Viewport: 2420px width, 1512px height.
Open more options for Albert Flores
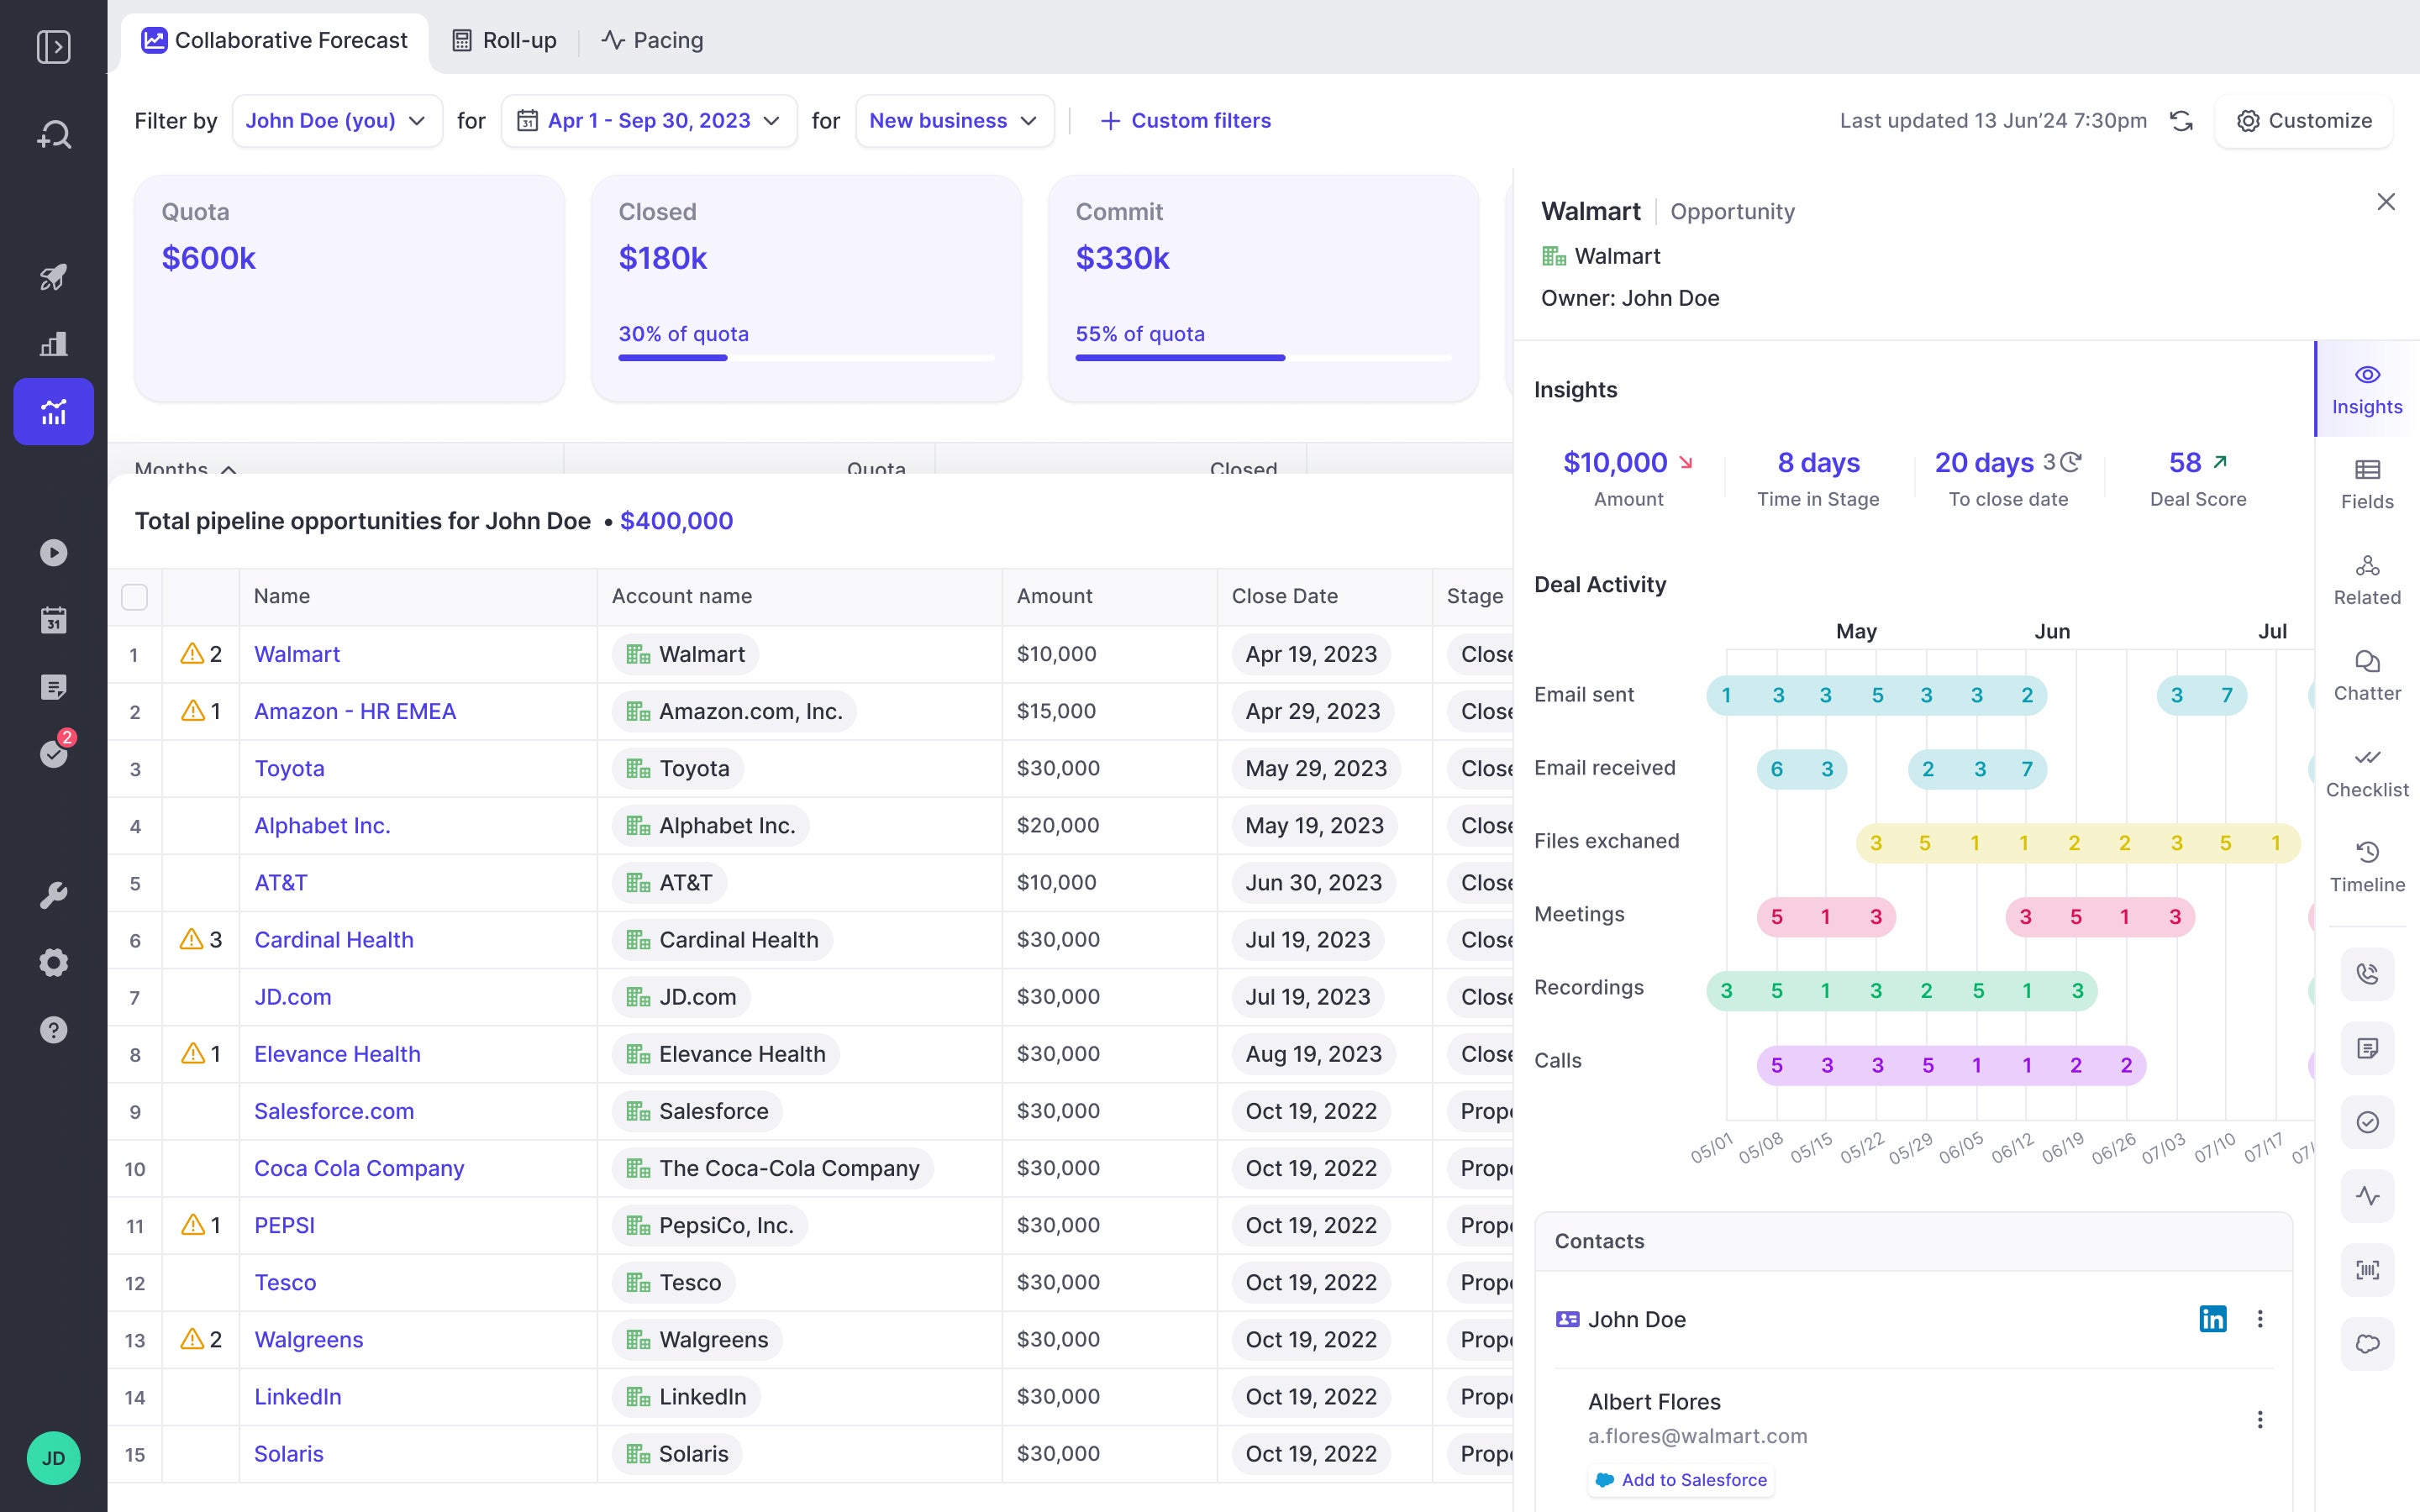[2260, 1420]
